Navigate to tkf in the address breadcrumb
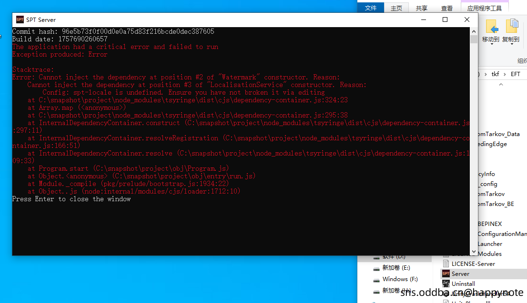This screenshot has height=303, width=527. pos(496,74)
